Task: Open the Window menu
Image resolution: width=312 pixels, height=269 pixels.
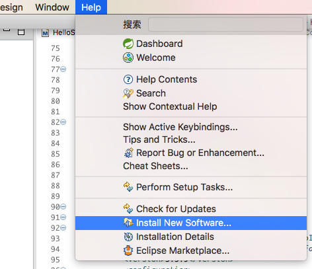Action: pyautogui.click(x=52, y=7)
